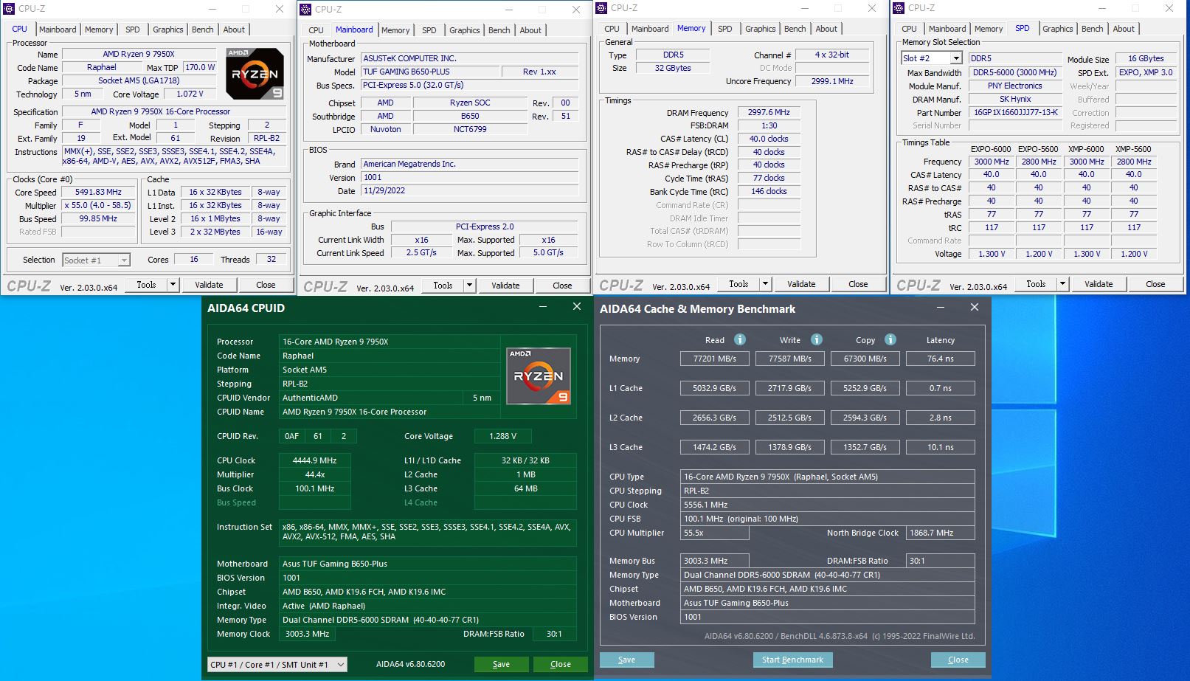Click Core Speed value 5491.83 MHz
1190x681 pixels.
(x=99, y=192)
